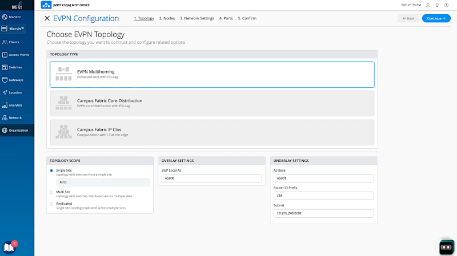Screen dimensions: 457x256
Task: Click the underlay Subnet input field
Action: [x=323, y=213]
